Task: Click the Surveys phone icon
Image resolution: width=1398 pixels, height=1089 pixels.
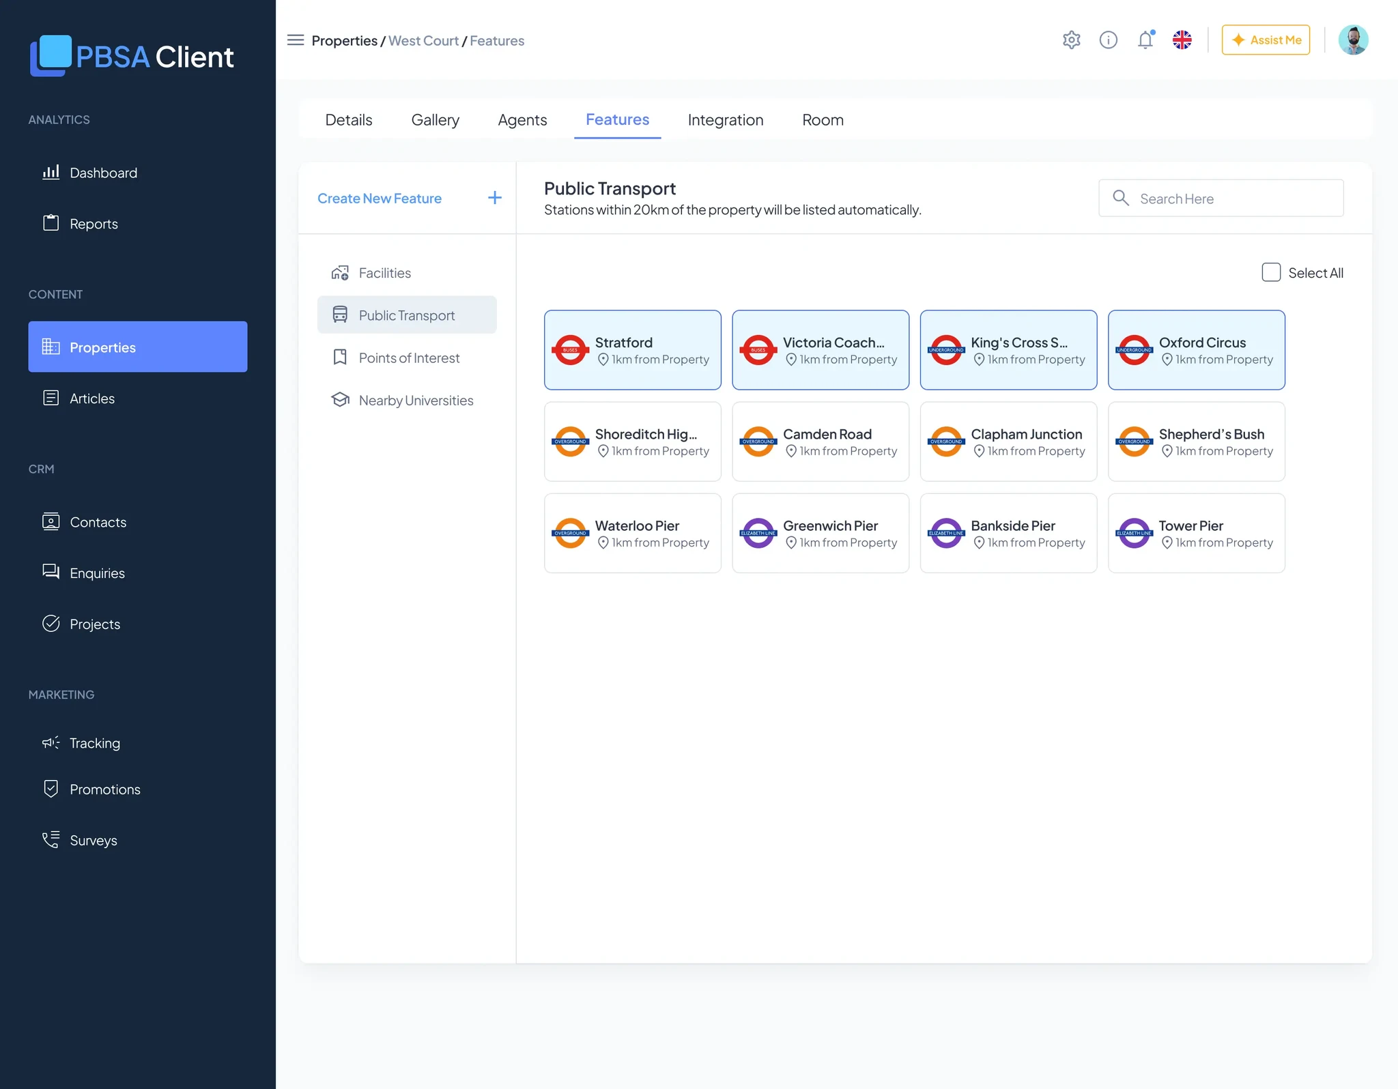Action: tap(51, 840)
